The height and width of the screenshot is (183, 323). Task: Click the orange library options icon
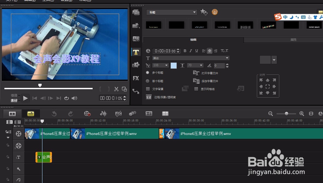point(215,12)
